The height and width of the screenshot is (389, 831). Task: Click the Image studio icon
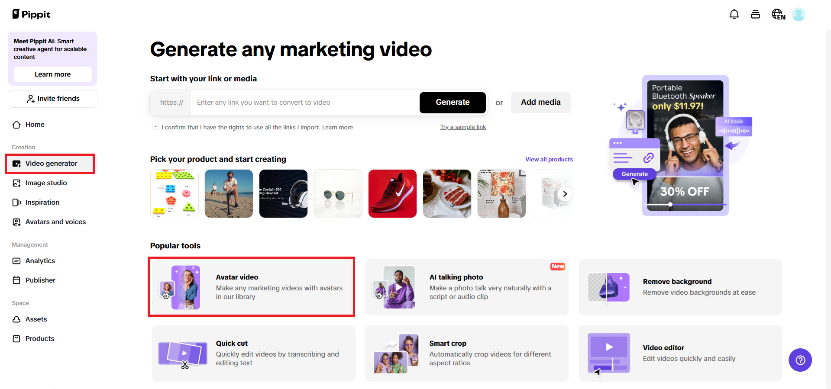[16, 183]
